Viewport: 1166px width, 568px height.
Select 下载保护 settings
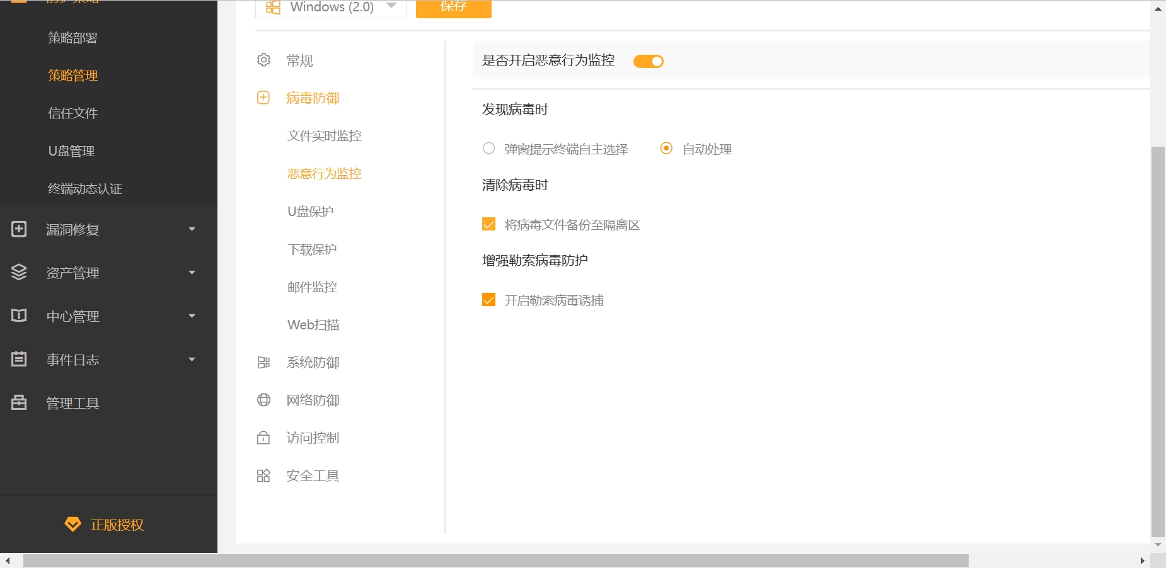point(312,249)
